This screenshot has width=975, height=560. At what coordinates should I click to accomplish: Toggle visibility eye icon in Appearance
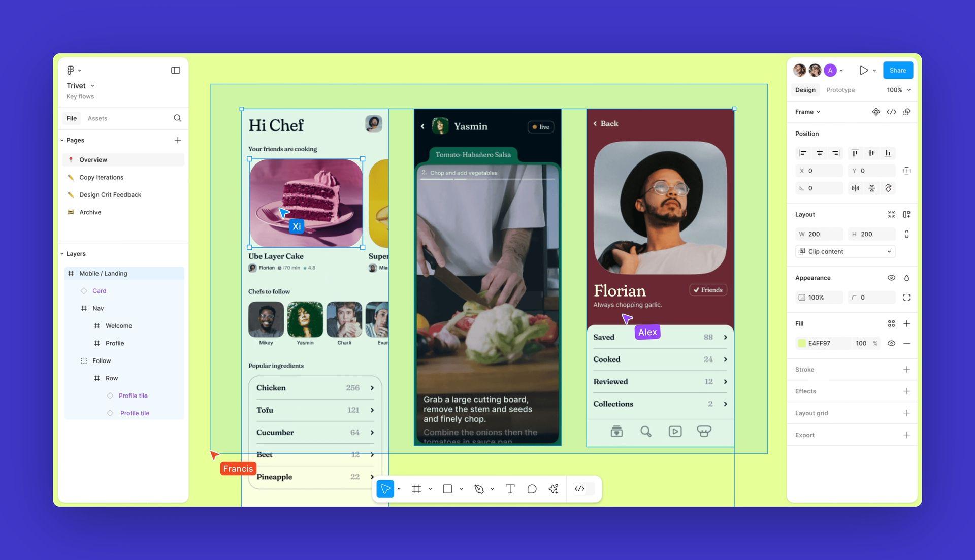(891, 277)
